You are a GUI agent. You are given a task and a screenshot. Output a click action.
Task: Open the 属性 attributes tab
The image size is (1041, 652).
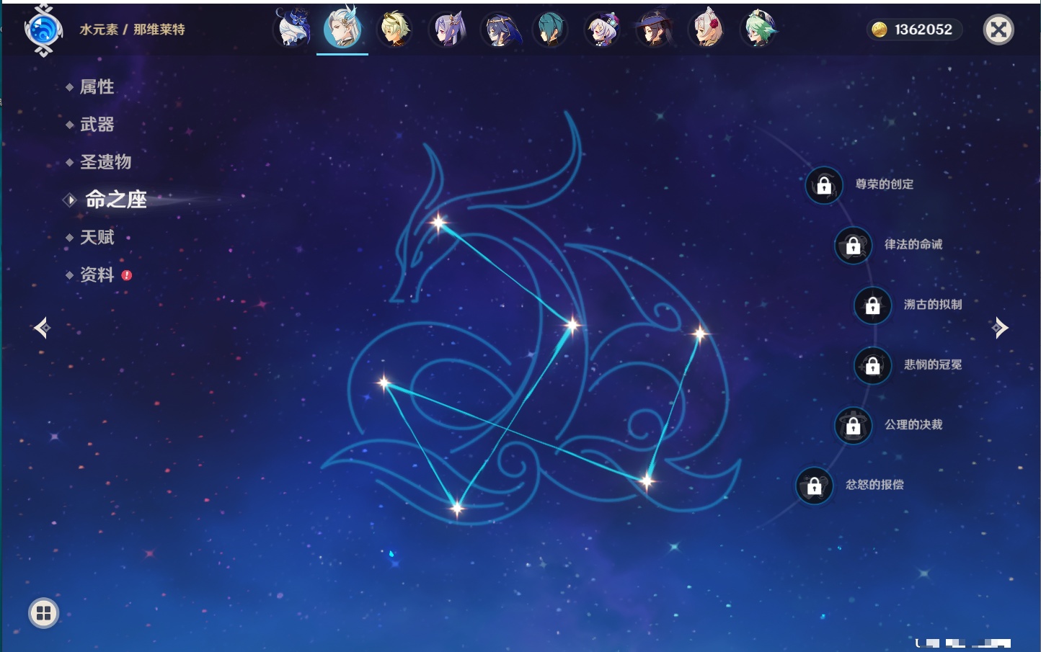click(97, 87)
